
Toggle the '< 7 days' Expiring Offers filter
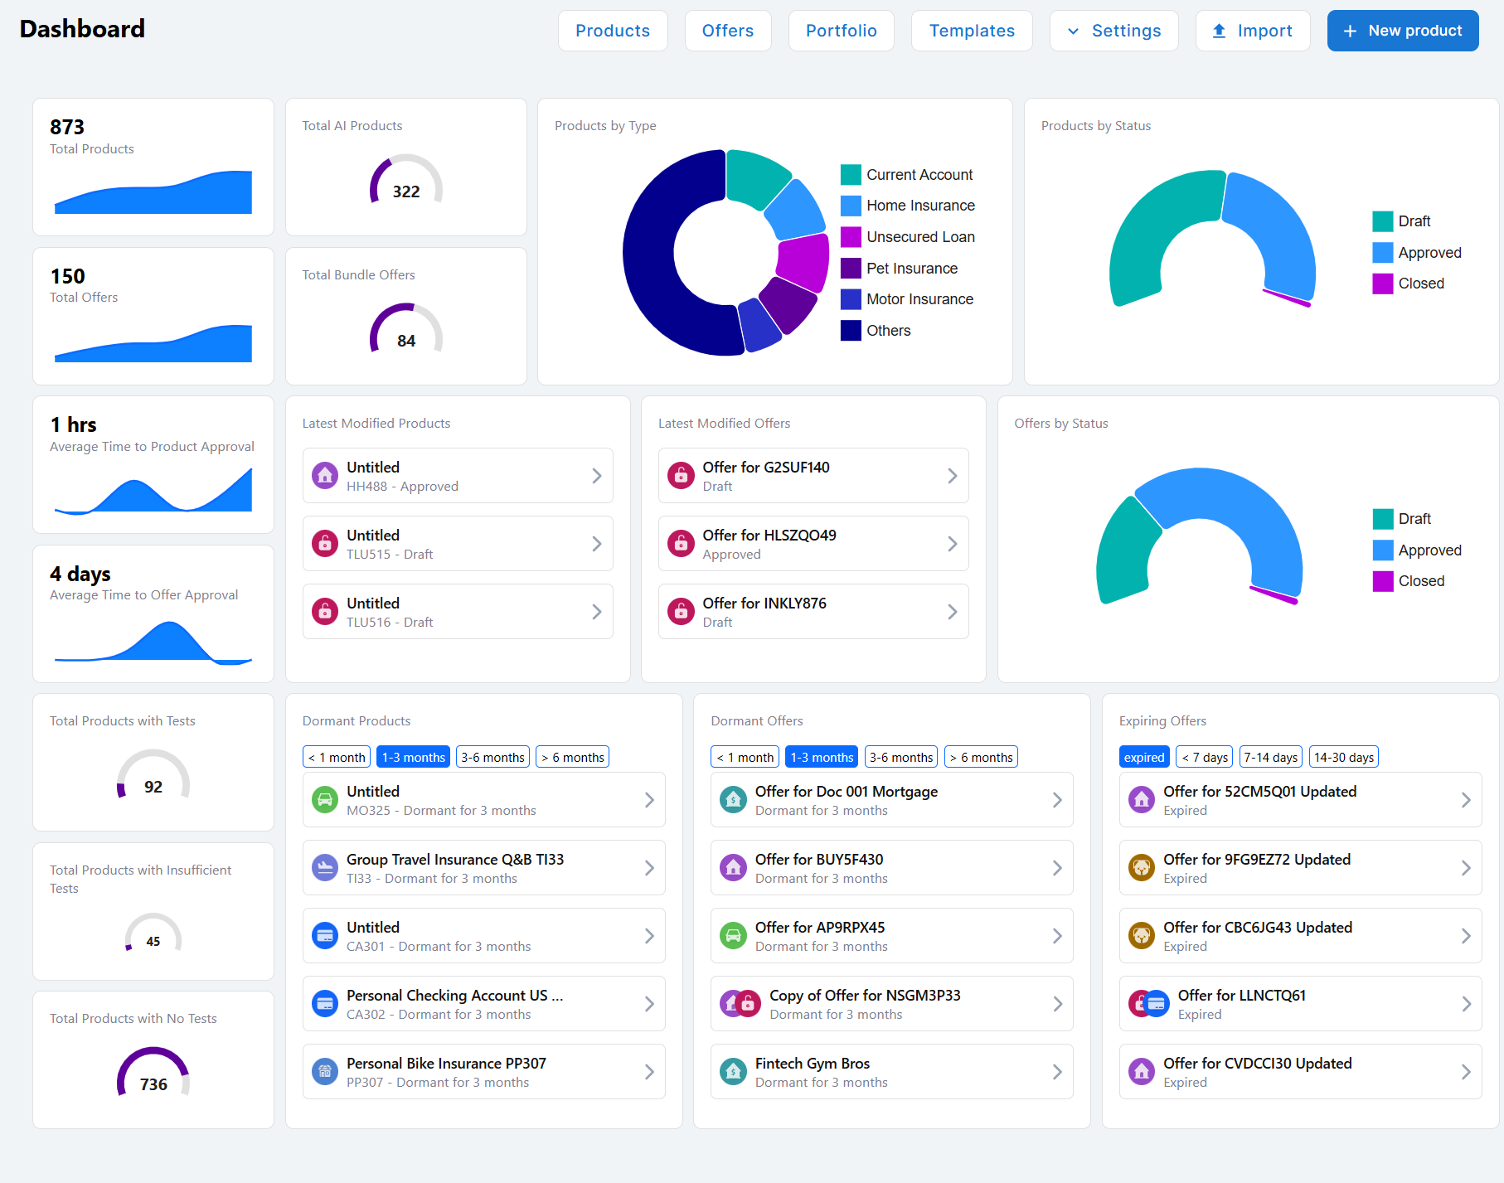click(1204, 757)
